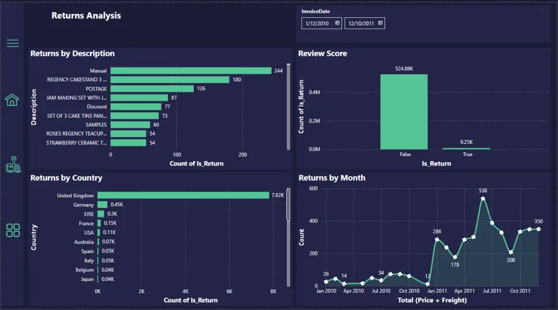Select the United Kingdom bar 7.82K
This screenshot has height=310, width=558.
click(x=183, y=195)
